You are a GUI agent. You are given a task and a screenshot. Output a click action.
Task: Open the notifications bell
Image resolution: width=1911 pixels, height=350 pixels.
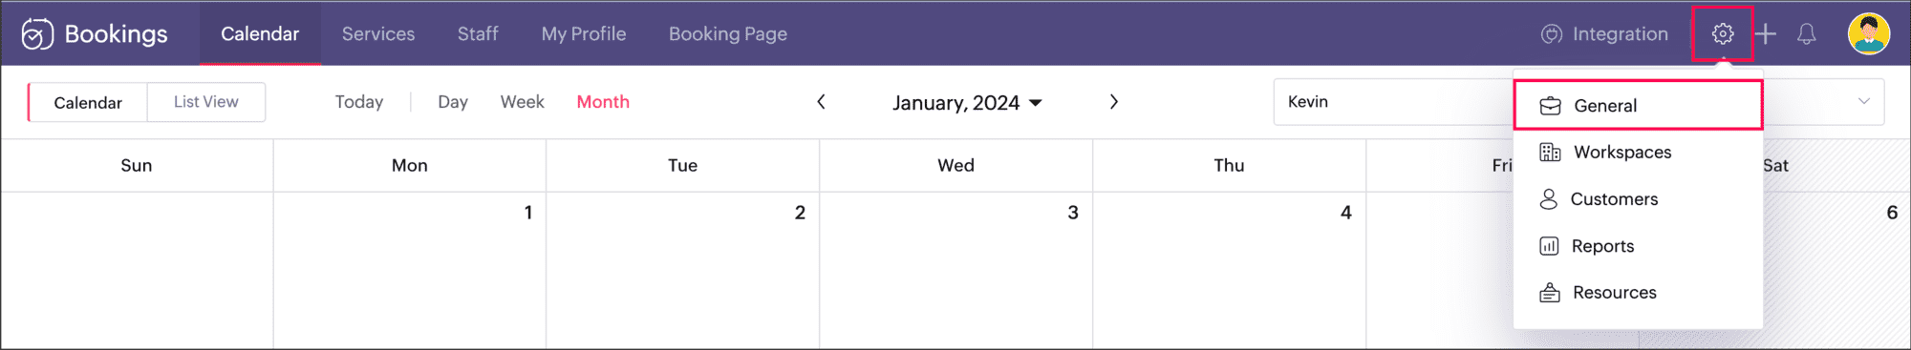click(1806, 34)
